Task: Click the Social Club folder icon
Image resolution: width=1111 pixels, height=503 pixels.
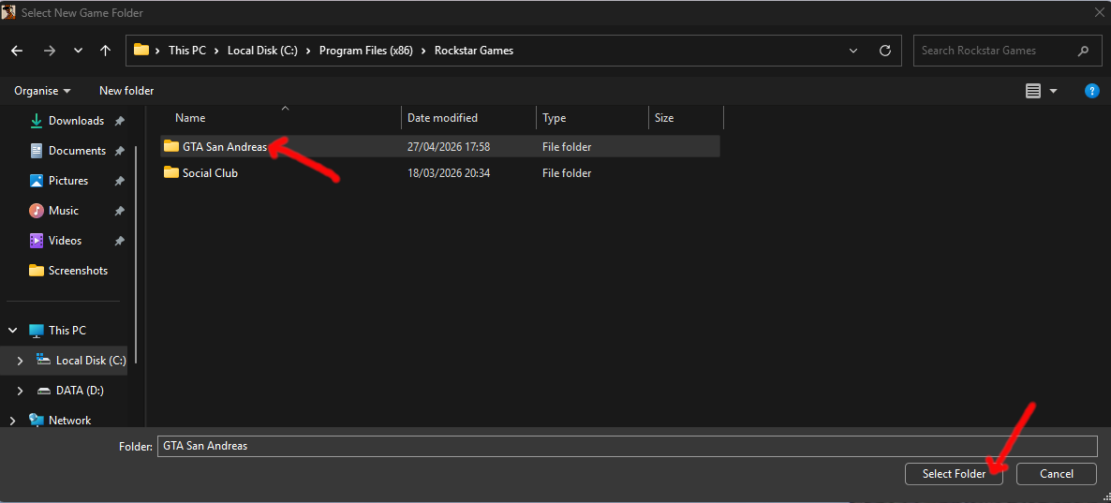Action: [x=170, y=172]
